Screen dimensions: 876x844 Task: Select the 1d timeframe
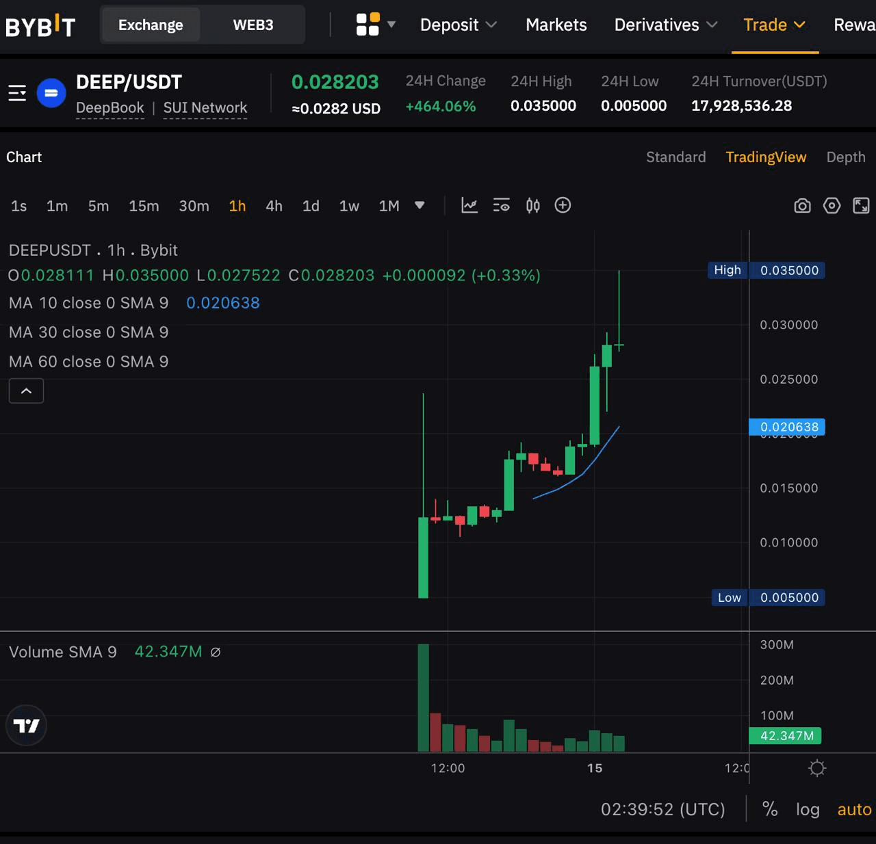pyautogui.click(x=311, y=206)
